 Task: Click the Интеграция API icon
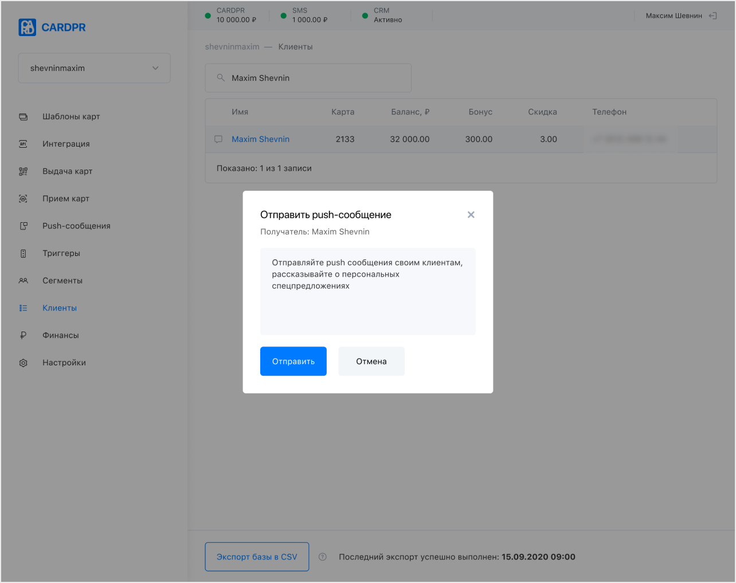tap(23, 144)
